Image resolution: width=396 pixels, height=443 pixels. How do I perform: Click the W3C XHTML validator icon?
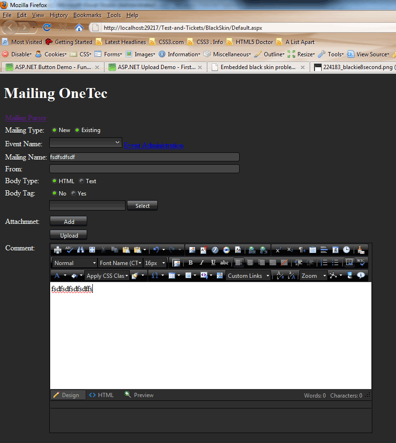[361, 263]
